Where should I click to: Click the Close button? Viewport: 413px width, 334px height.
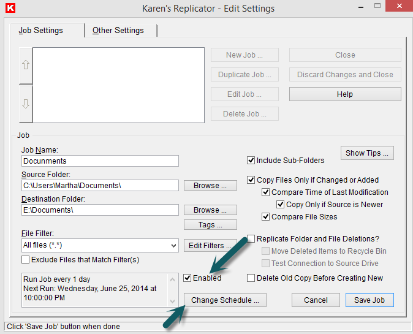(x=345, y=55)
